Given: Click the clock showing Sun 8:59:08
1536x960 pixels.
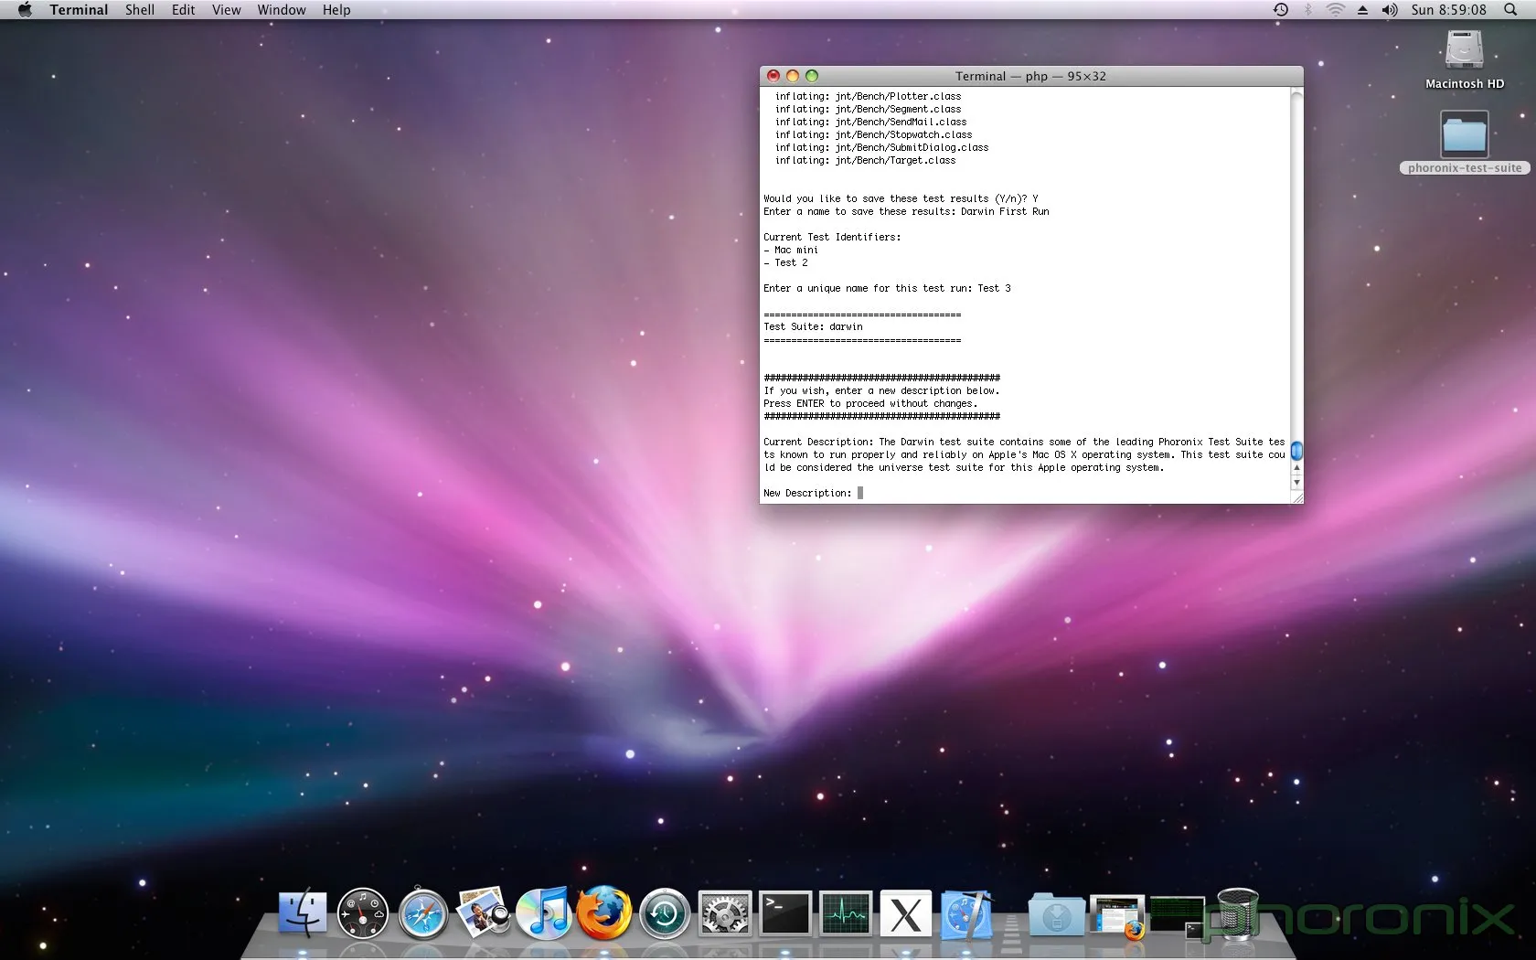Looking at the screenshot, I should (x=1448, y=10).
